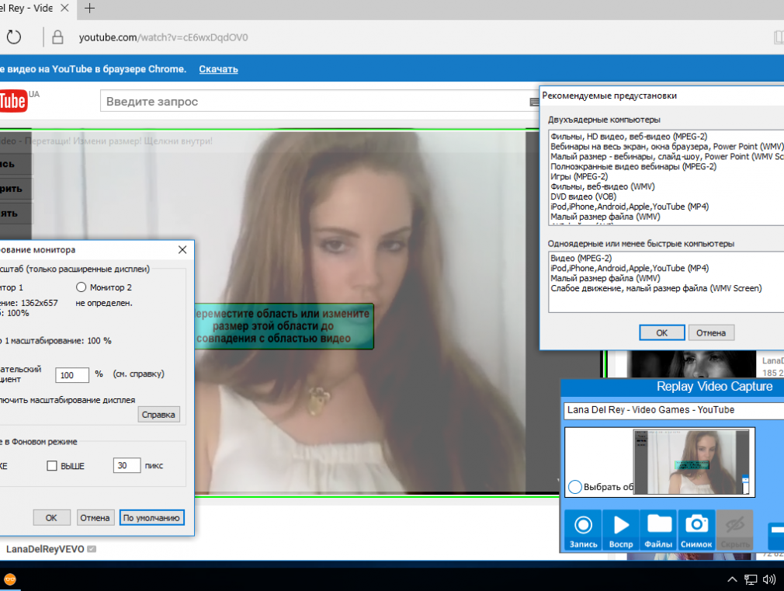Image resolution: width=784 pixels, height=591 pixels.
Task: Select preset Слабое движение, малый размер файла
Action: point(656,288)
